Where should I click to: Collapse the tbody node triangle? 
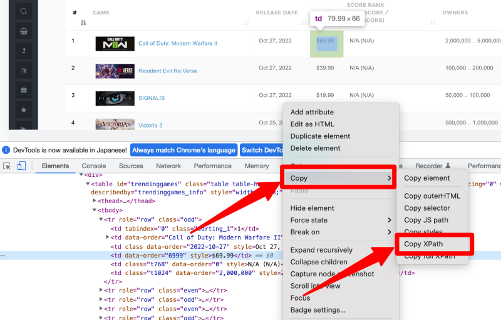click(95, 210)
